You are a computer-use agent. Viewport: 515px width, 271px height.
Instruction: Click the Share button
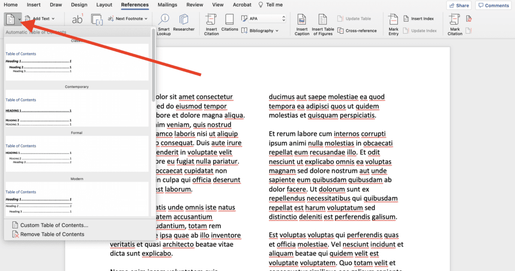(x=458, y=6)
